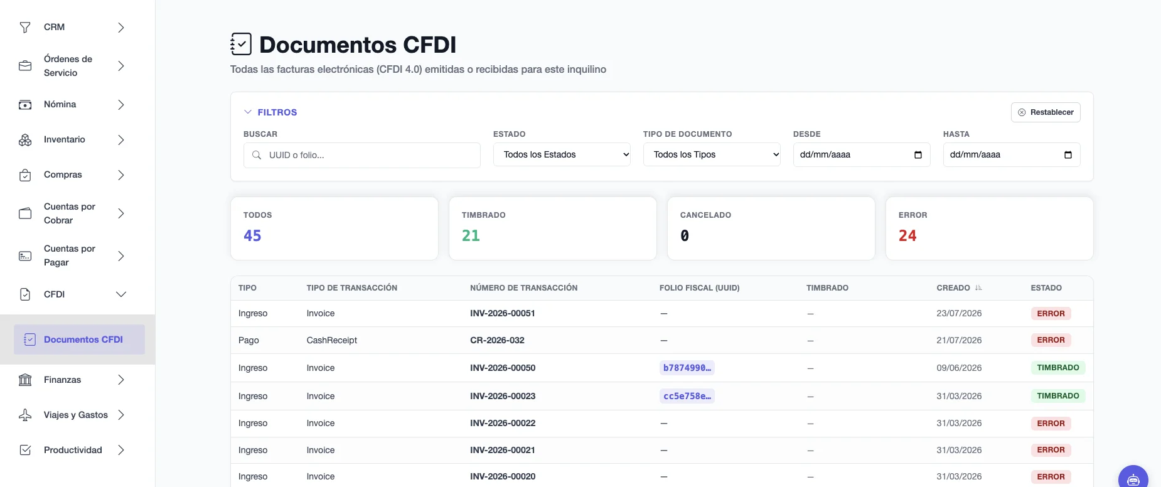The width and height of the screenshot is (1161, 487).
Task: Click the page title notebook icon
Action: [x=241, y=44]
